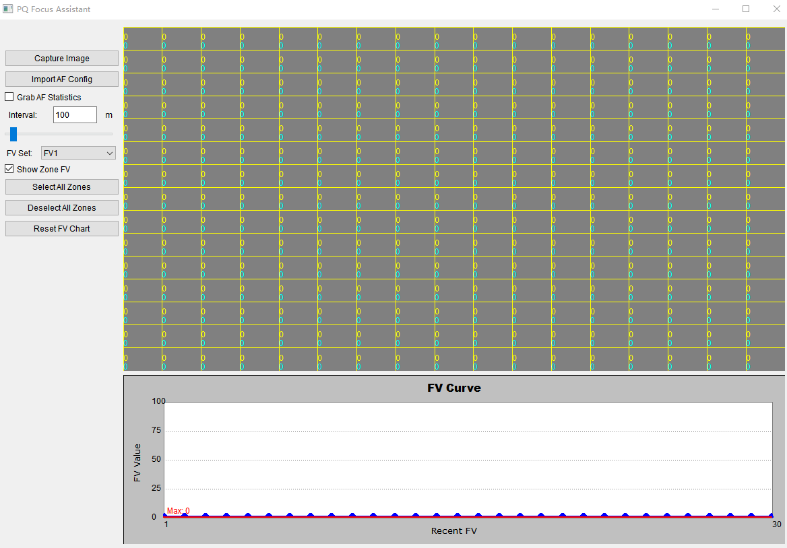Expand the FV Set dropdown showing FV1
787x548 pixels.
pyautogui.click(x=78, y=153)
